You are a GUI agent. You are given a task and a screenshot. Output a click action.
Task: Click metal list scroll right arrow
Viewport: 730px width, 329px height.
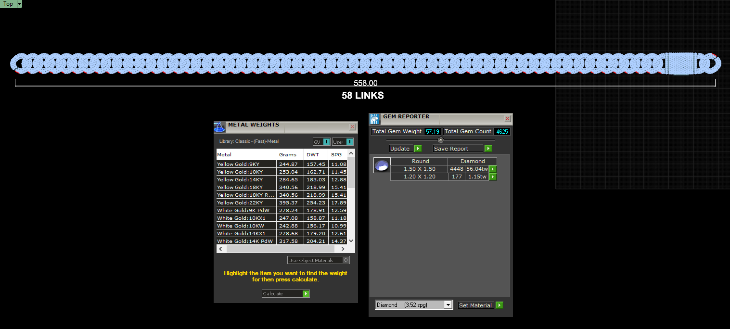click(x=343, y=249)
